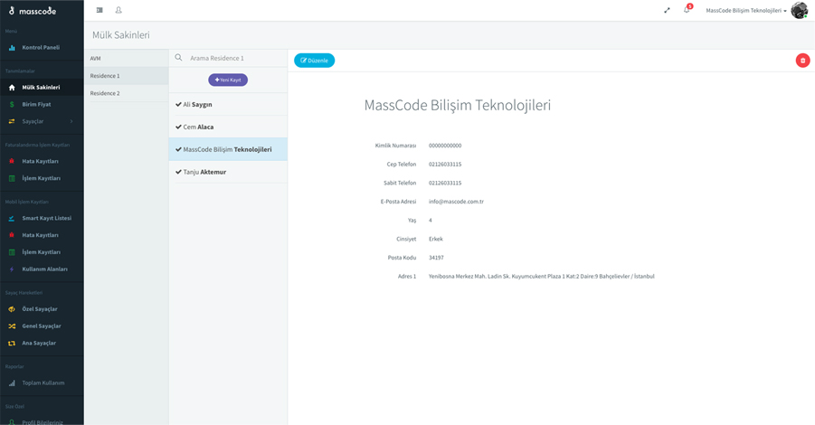Click the red delete trash button
This screenshot has height=425, width=815.
(802, 61)
